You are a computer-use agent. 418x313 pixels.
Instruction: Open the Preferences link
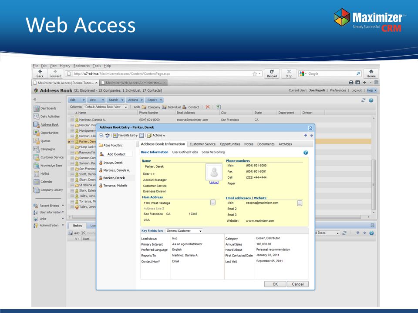click(x=338, y=90)
